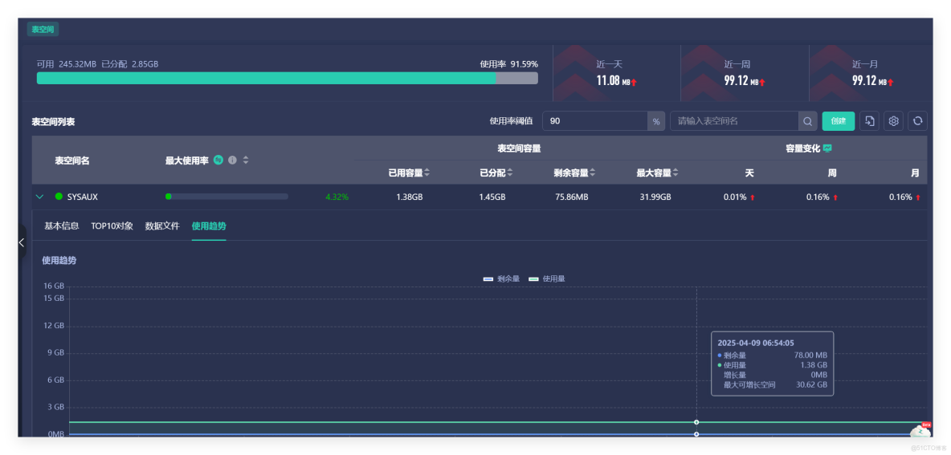Click the red up arrow in 近一周 card
This screenshot has height=455, width=951.
761,83
